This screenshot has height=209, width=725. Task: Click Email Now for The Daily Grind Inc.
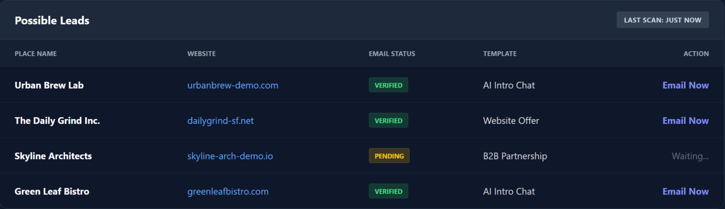pos(685,121)
